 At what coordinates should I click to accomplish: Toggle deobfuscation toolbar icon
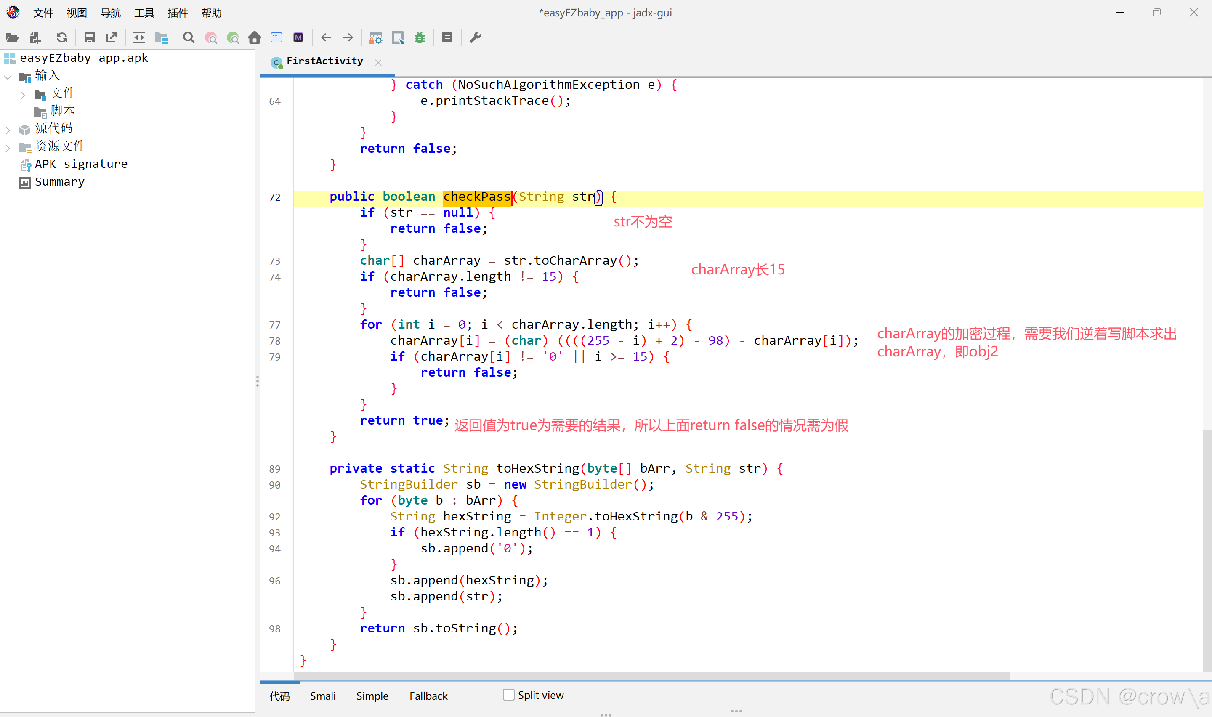click(376, 38)
